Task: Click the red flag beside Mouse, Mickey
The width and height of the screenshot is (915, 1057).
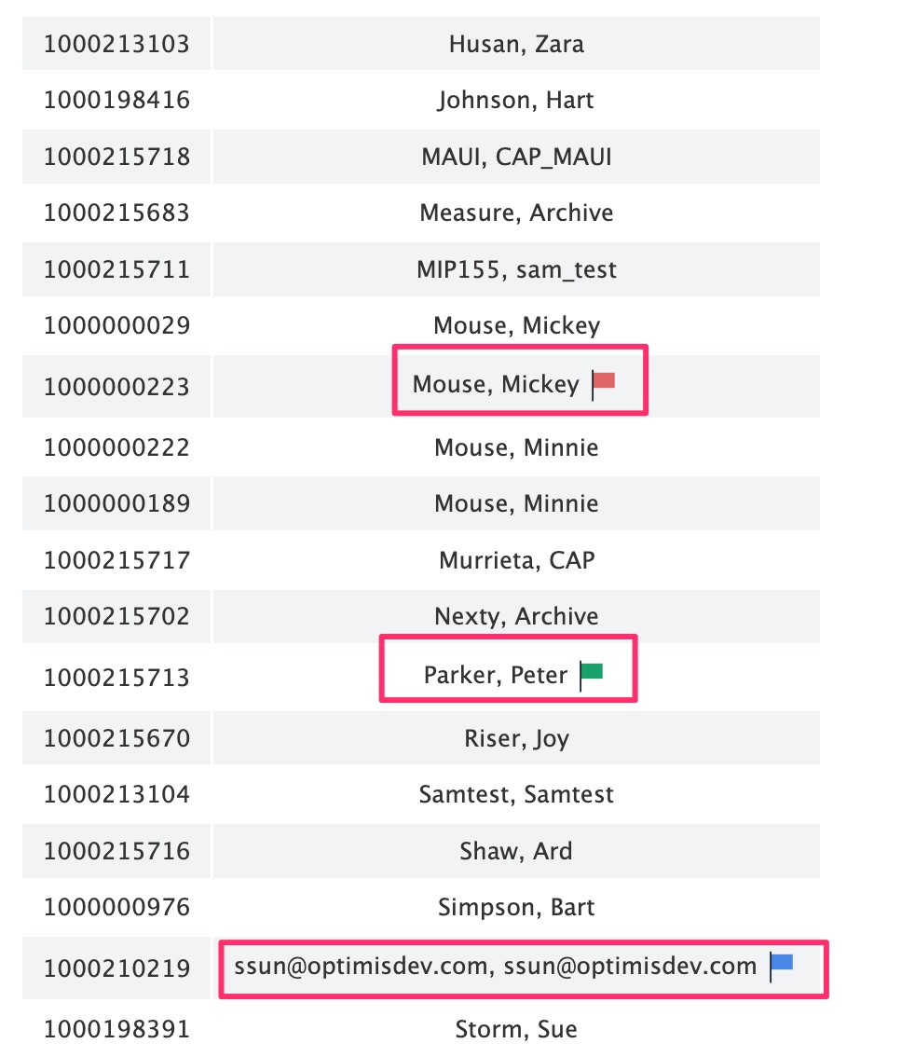Action: (x=605, y=381)
